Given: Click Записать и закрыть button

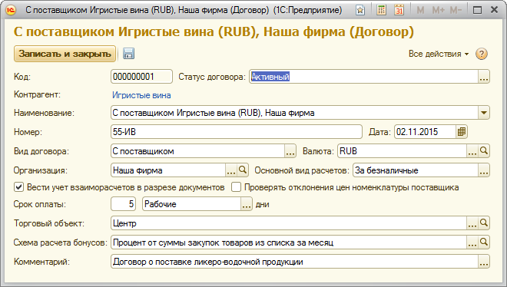Looking at the screenshot, I should 65,54.
